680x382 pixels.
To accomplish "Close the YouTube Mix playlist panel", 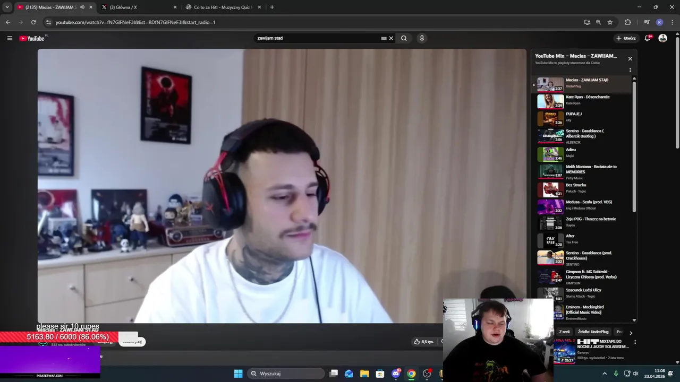I will click(630, 59).
